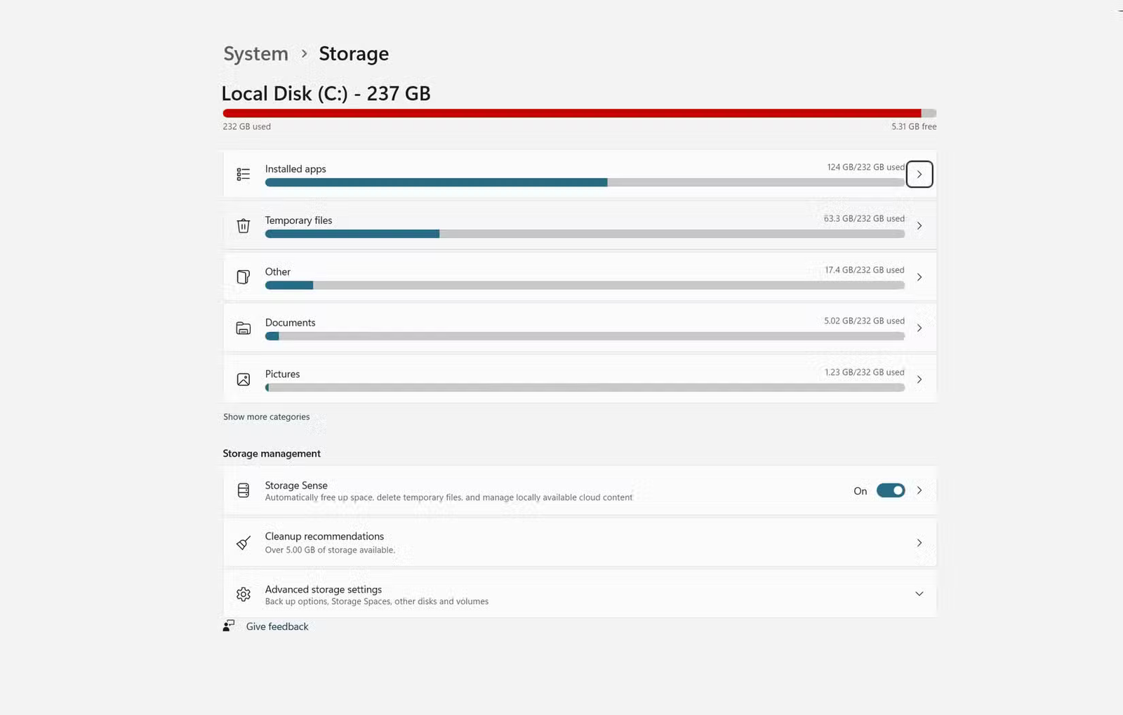
Task: Click the Storage Sense drive icon
Action: coord(244,490)
